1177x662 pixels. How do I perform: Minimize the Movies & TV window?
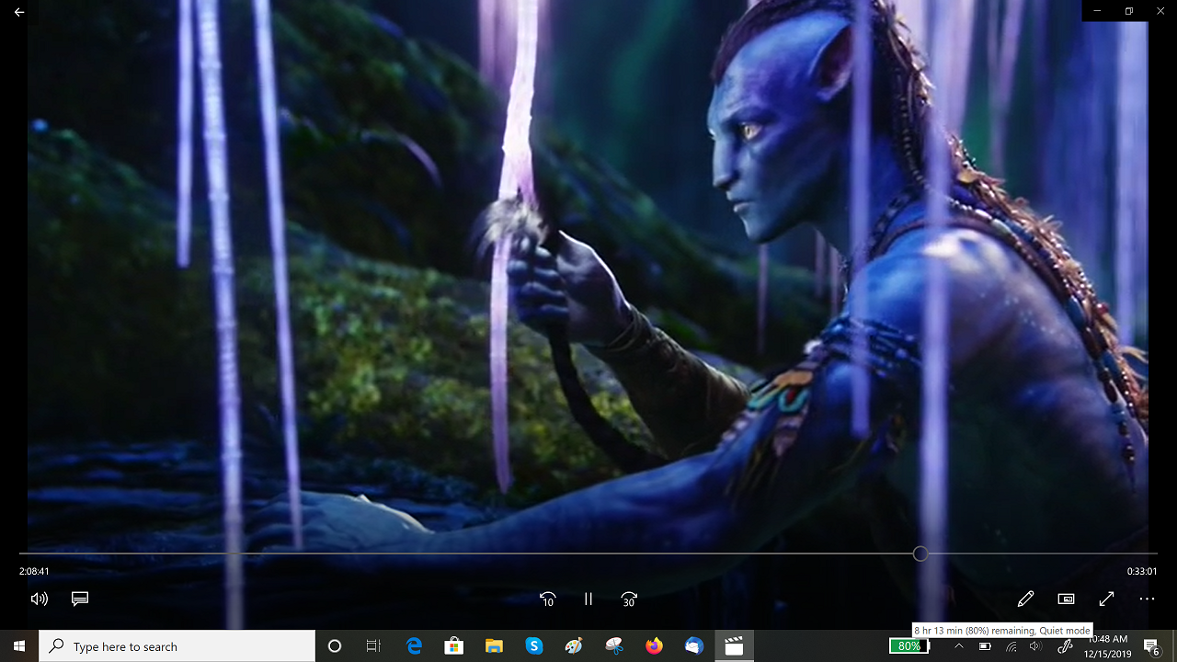tap(1097, 11)
